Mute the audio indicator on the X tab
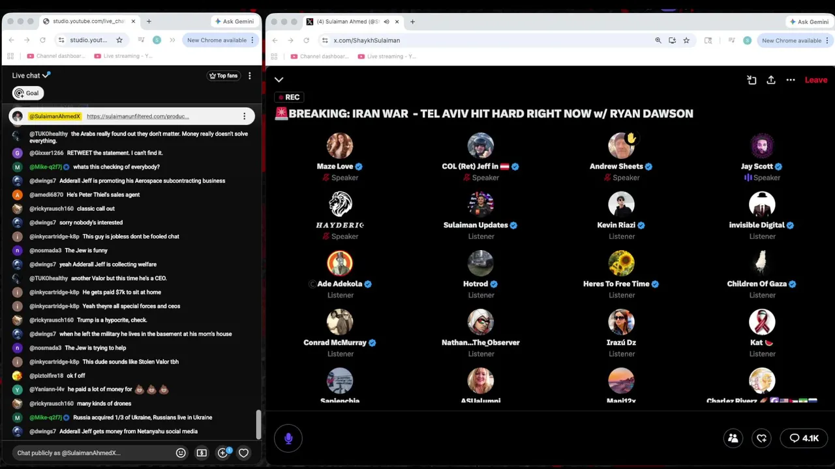This screenshot has width=835, height=469. (386, 21)
